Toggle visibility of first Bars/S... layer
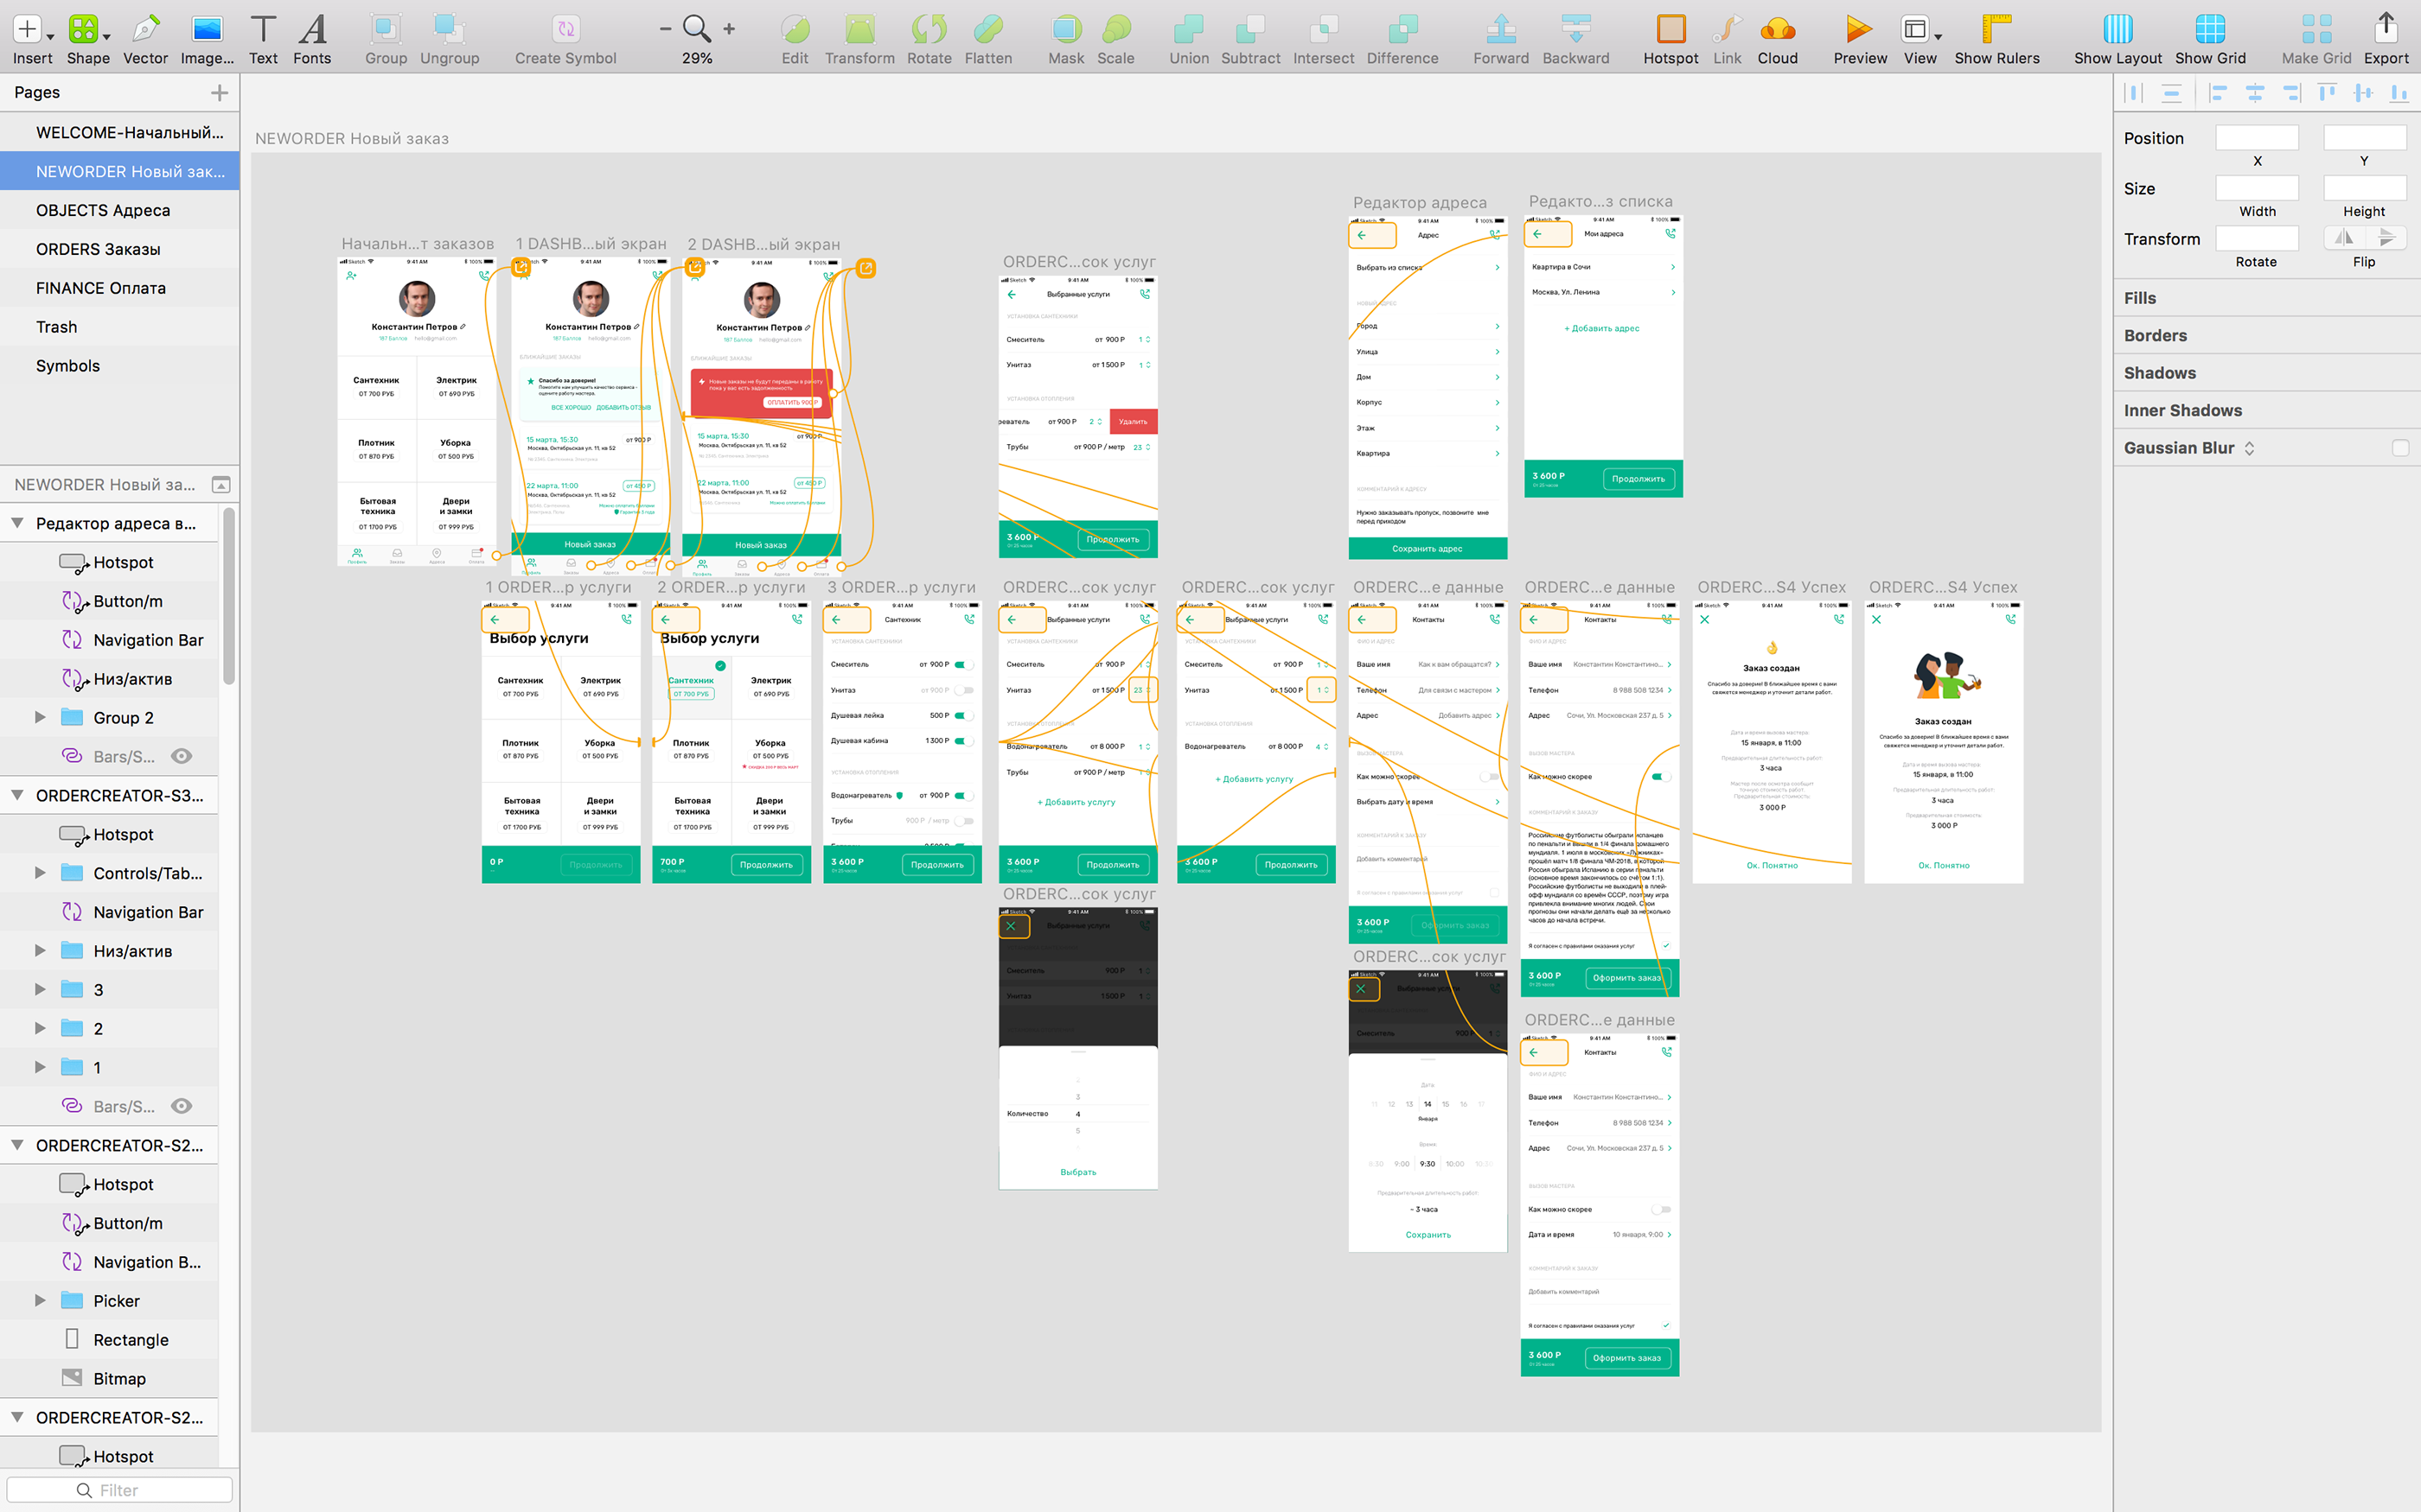 (x=181, y=756)
